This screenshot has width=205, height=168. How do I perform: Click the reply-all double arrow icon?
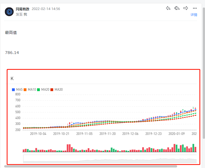[177, 8]
